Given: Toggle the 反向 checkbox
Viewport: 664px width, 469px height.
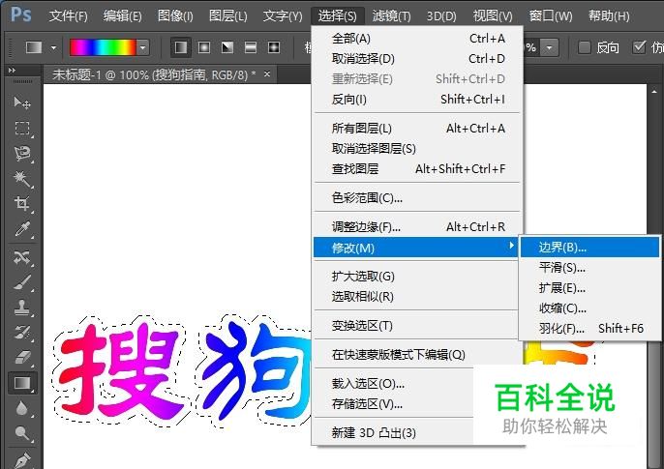Looking at the screenshot, I should coord(585,47).
